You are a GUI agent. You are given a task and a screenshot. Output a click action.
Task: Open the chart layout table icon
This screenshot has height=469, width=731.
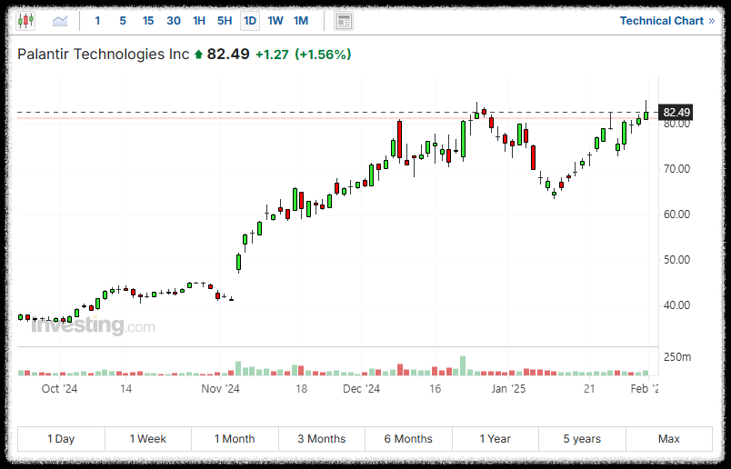coord(344,21)
